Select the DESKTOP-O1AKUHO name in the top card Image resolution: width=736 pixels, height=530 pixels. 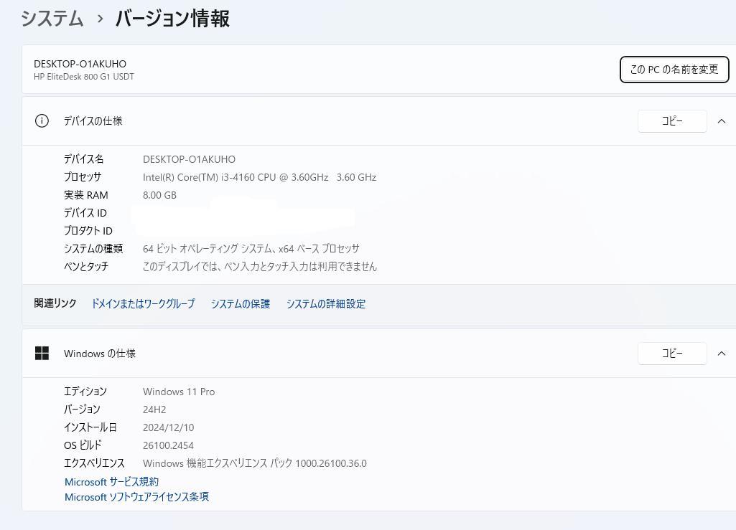(80, 64)
